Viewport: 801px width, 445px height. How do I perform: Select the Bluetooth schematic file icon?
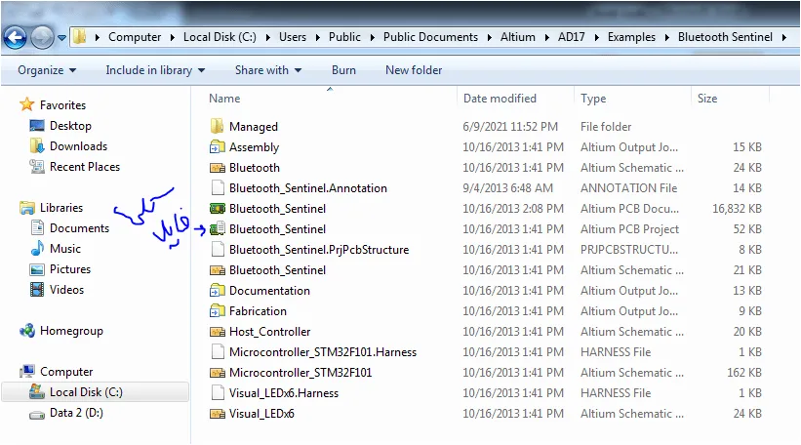(x=218, y=168)
